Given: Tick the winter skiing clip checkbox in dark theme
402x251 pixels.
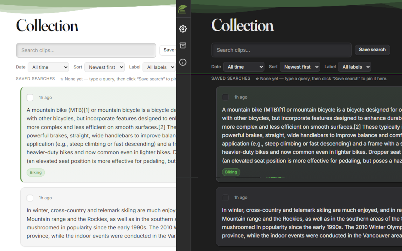Looking at the screenshot, I should (225, 198).
